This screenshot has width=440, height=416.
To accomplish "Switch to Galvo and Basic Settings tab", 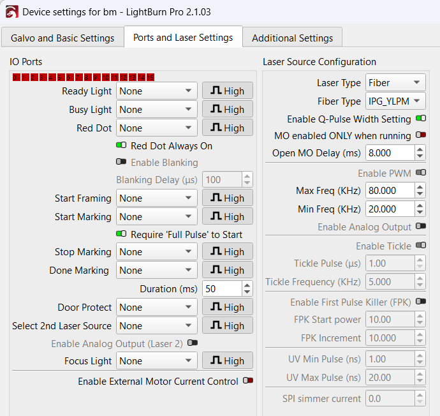I will (x=62, y=38).
